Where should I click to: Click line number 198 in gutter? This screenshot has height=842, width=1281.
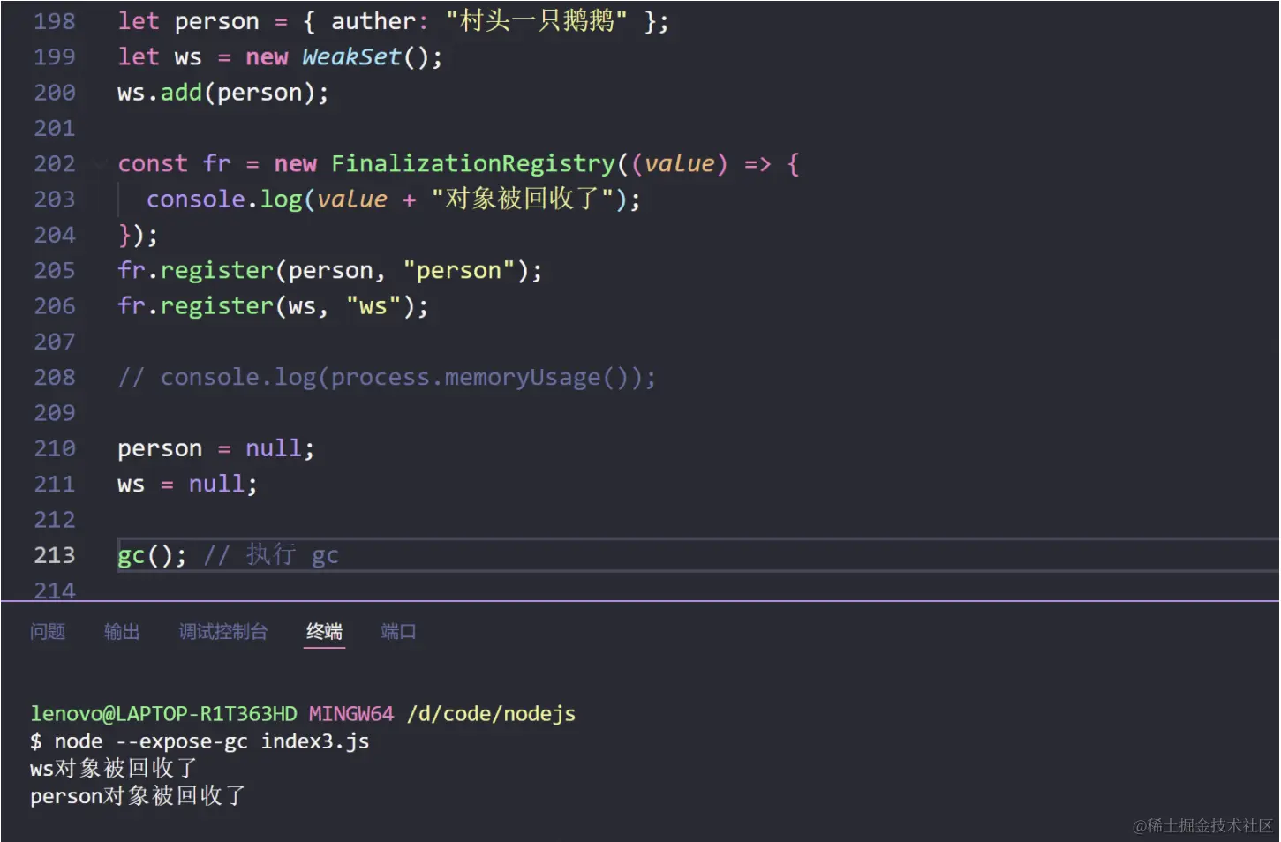coord(55,21)
